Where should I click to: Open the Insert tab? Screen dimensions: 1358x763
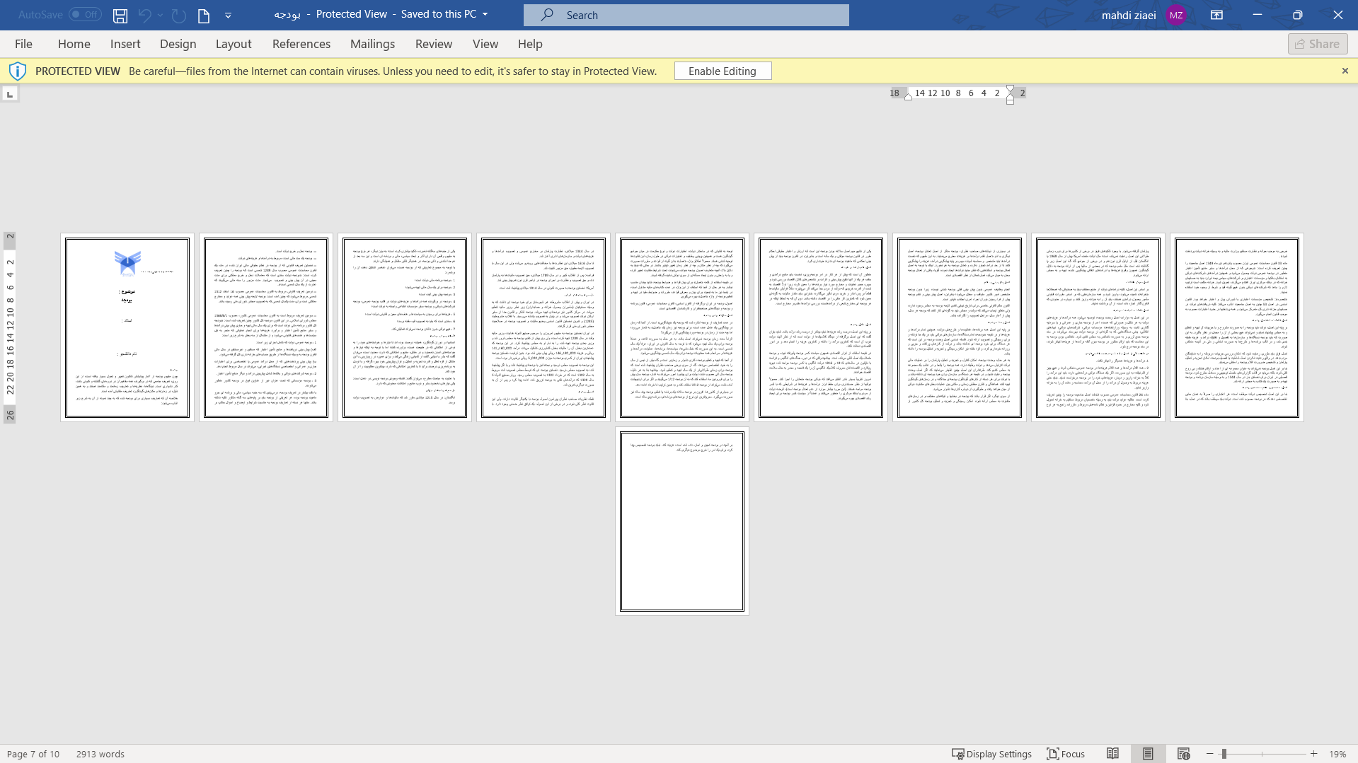tap(125, 44)
